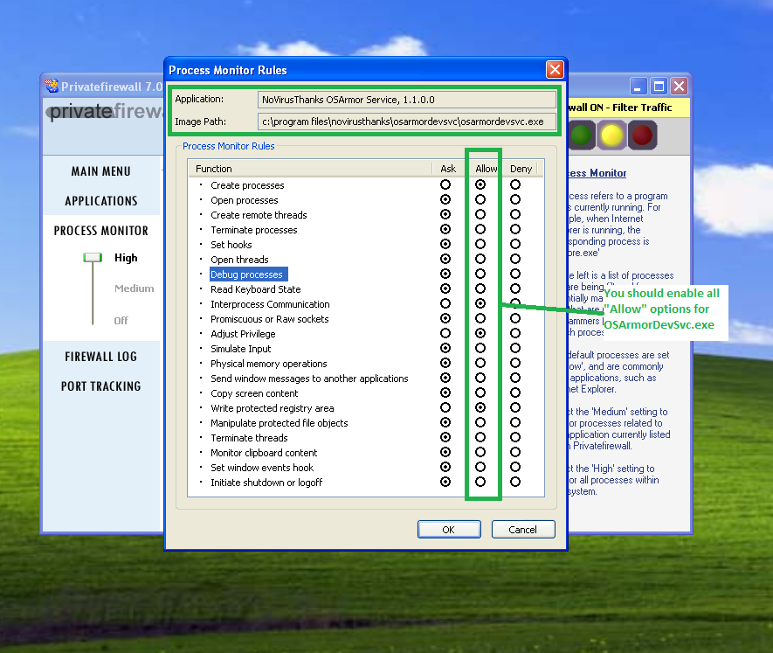Click red Deny Traffic light icon
The height and width of the screenshot is (653, 773).
coord(642,135)
